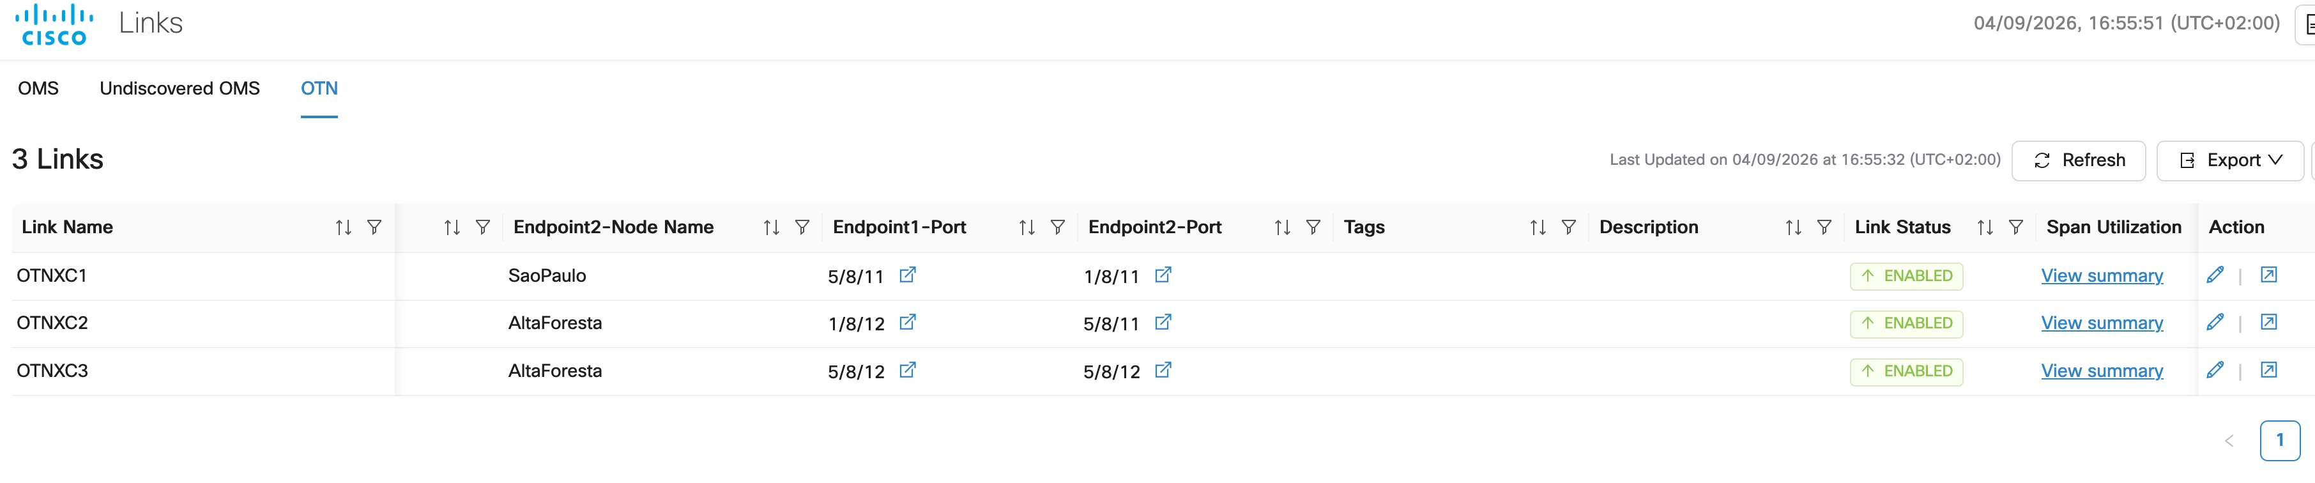Sort by Link Name column
This screenshot has width=2315, height=483.
[x=343, y=227]
